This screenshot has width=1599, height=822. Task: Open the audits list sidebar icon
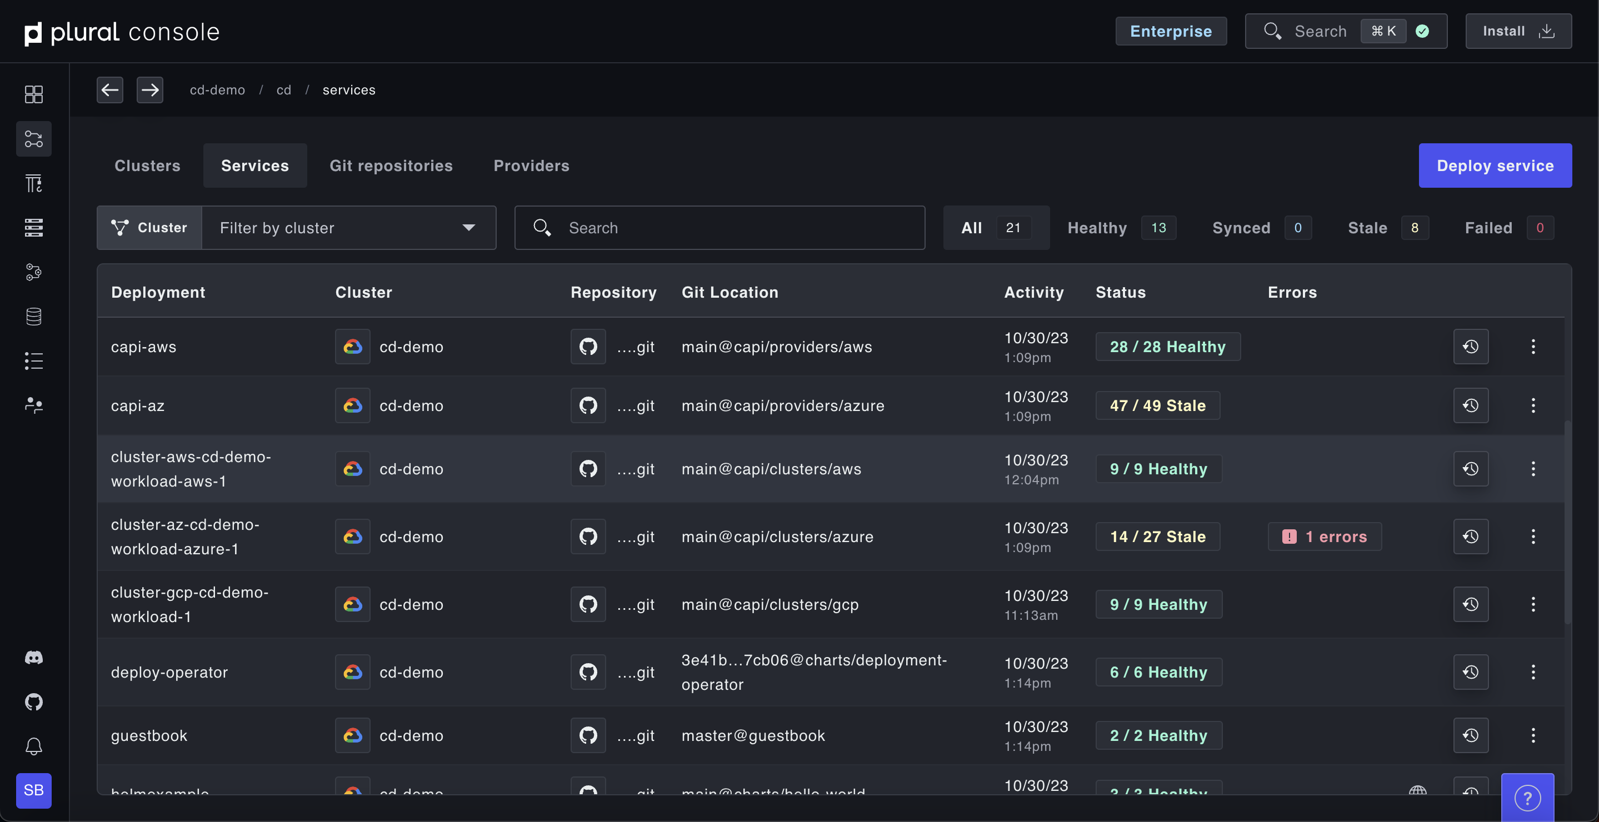tap(33, 360)
